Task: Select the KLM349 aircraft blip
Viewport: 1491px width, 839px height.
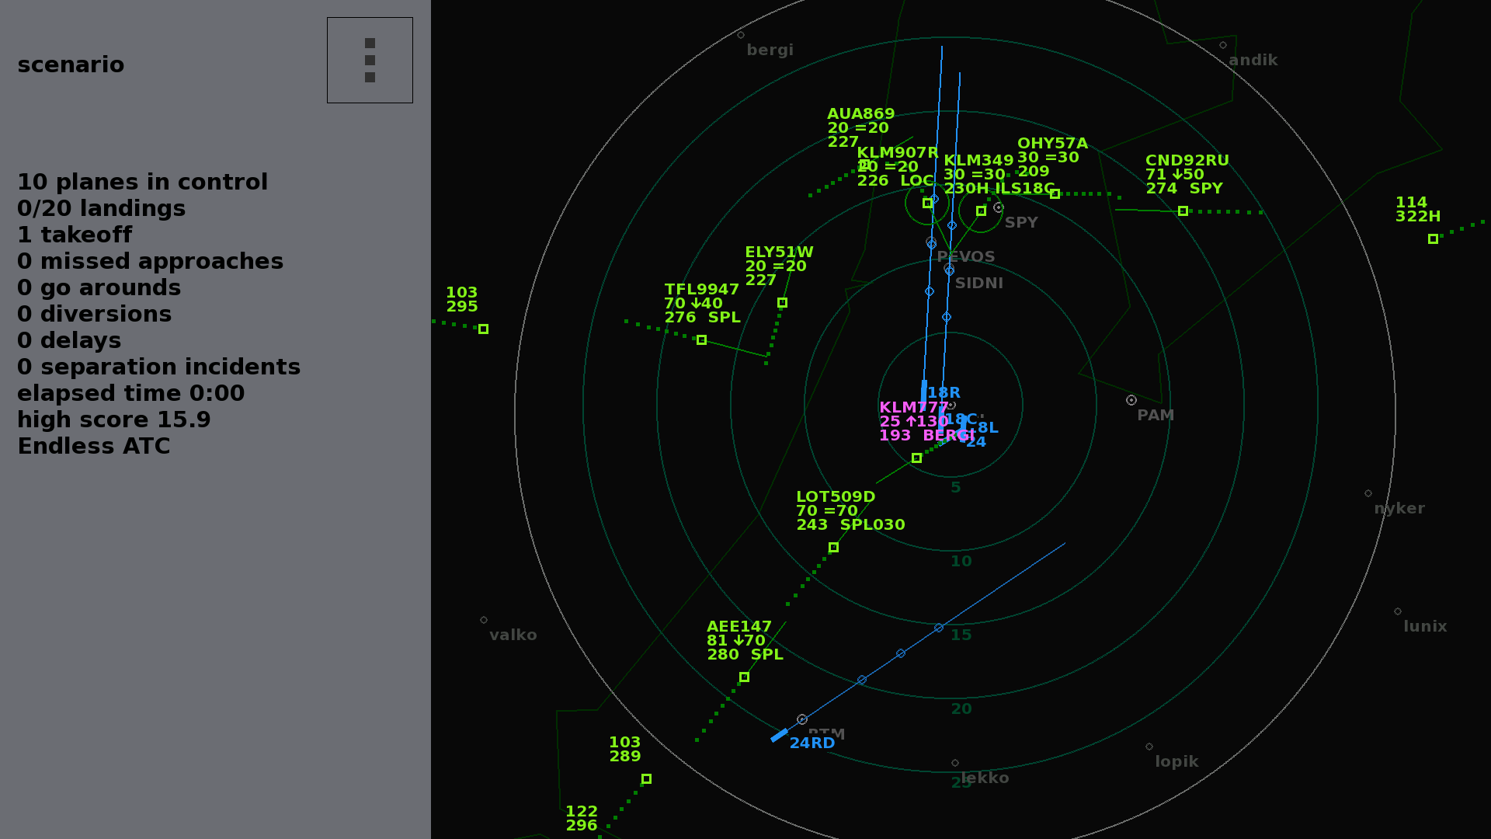Action: (981, 211)
